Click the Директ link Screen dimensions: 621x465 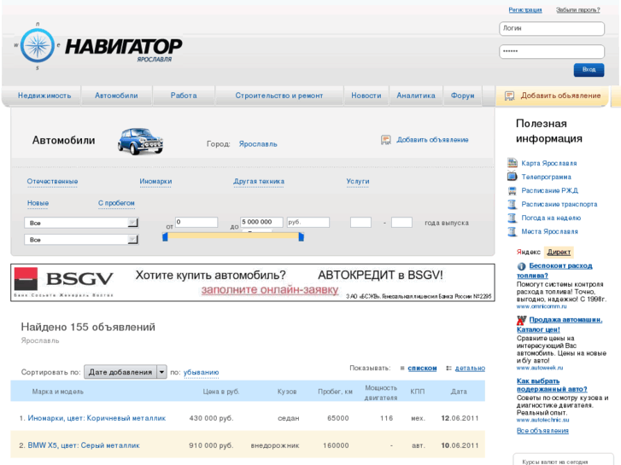pyautogui.click(x=559, y=252)
